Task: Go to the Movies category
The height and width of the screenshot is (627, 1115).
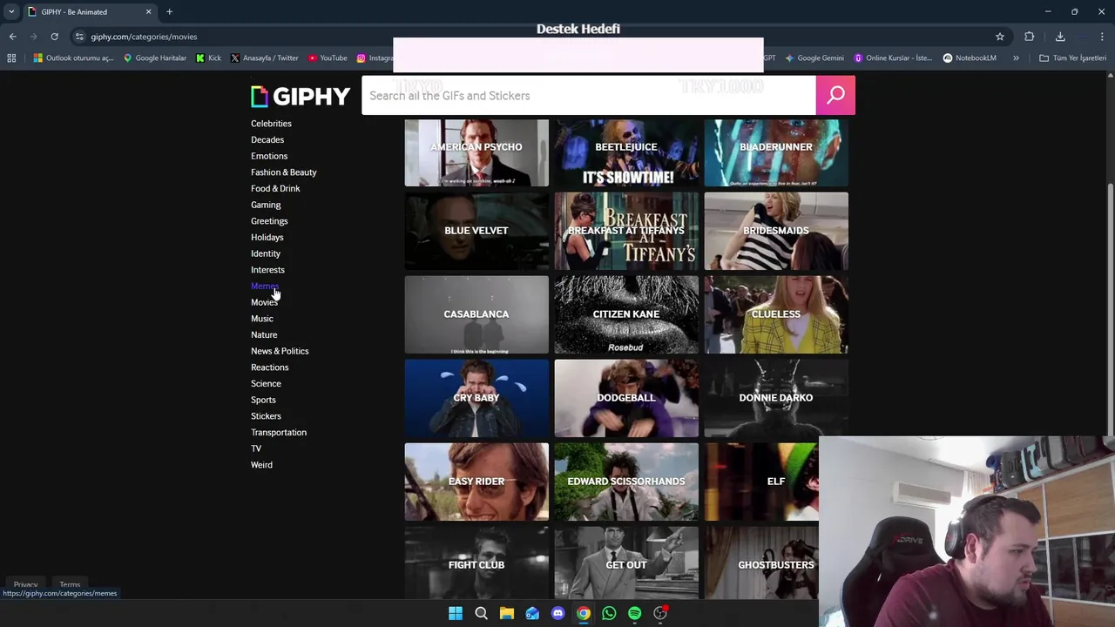Action: point(264,302)
